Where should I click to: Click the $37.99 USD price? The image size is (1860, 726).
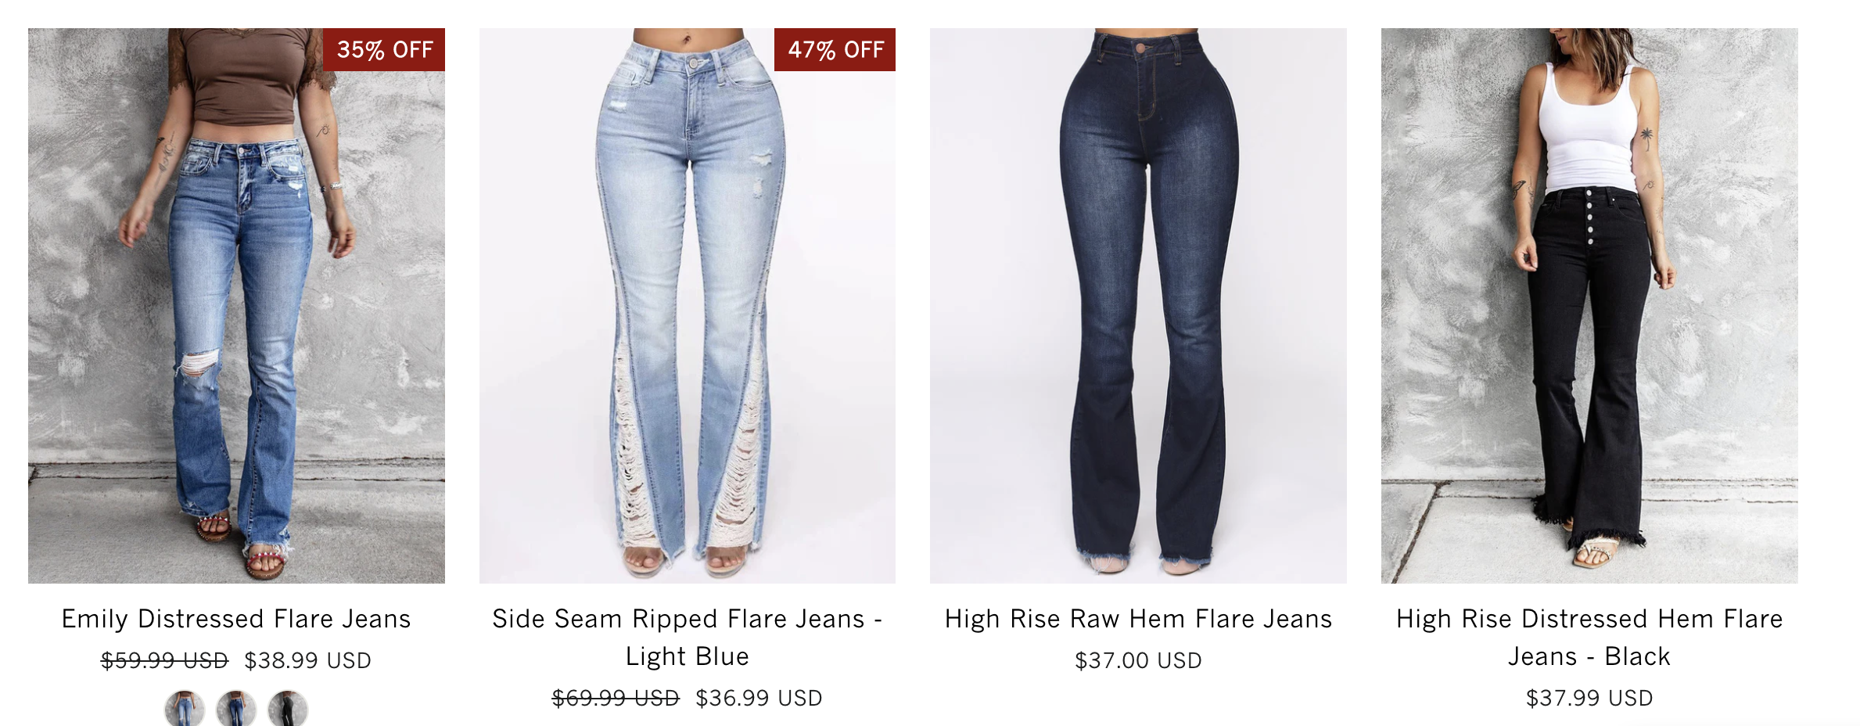1589,699
